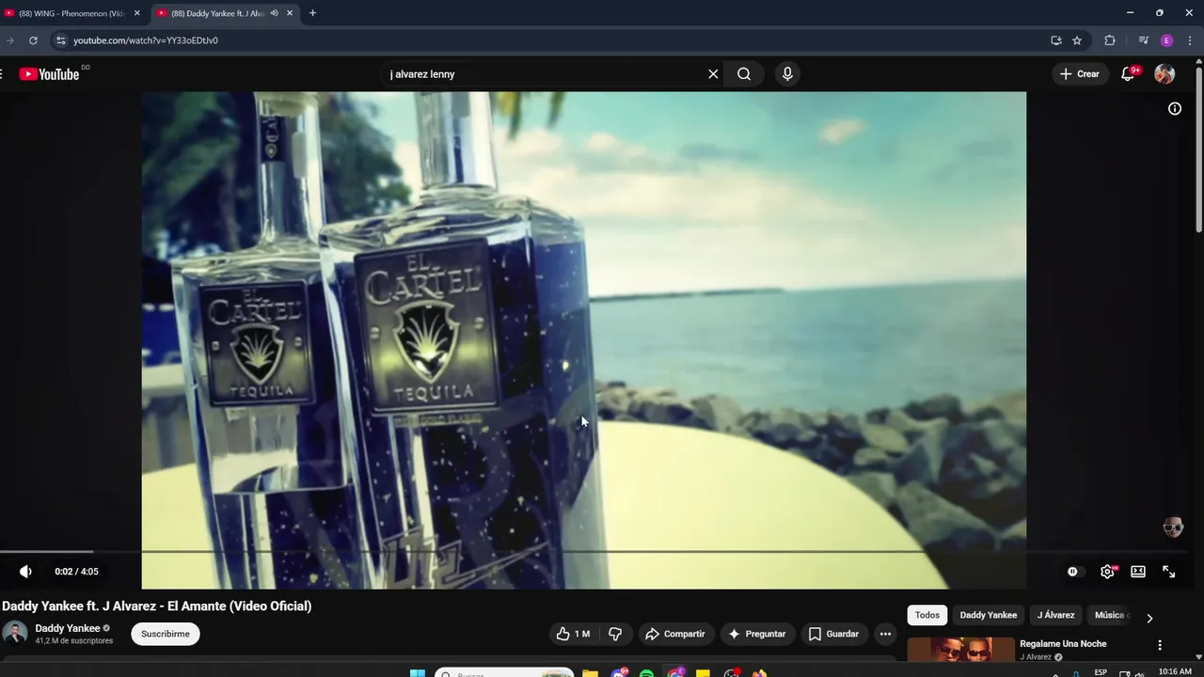This screenshot has width=1204, height=677.
Task: Show video info card icon
Action: [x=1175, y=109]
